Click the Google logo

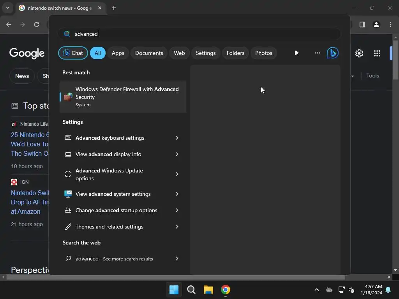(27, 53)
